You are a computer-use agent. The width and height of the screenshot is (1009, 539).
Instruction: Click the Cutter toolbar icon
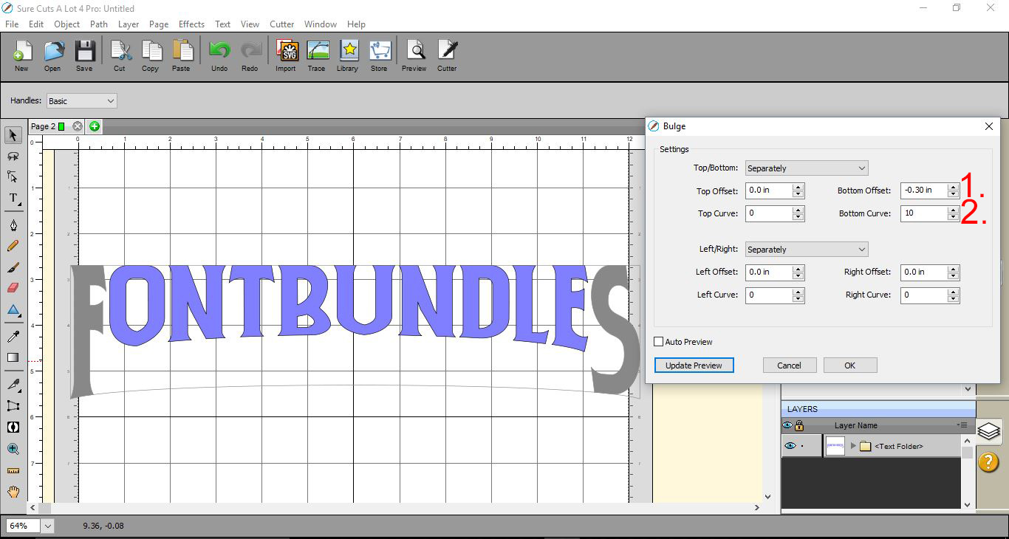tap(447, 52)
